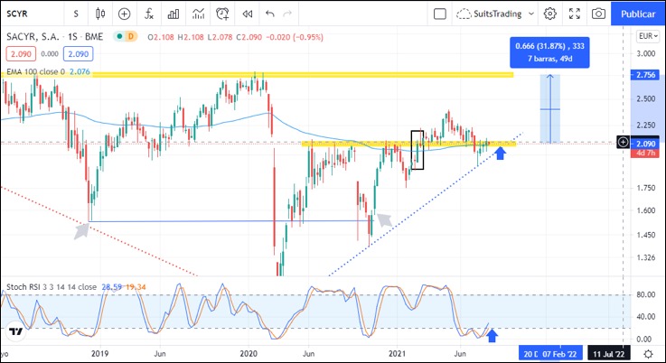Image resolution: width=666 pixels, height=363 pixels.
Task: Click the 2.756 price label on axis
Action: (645, 75)
